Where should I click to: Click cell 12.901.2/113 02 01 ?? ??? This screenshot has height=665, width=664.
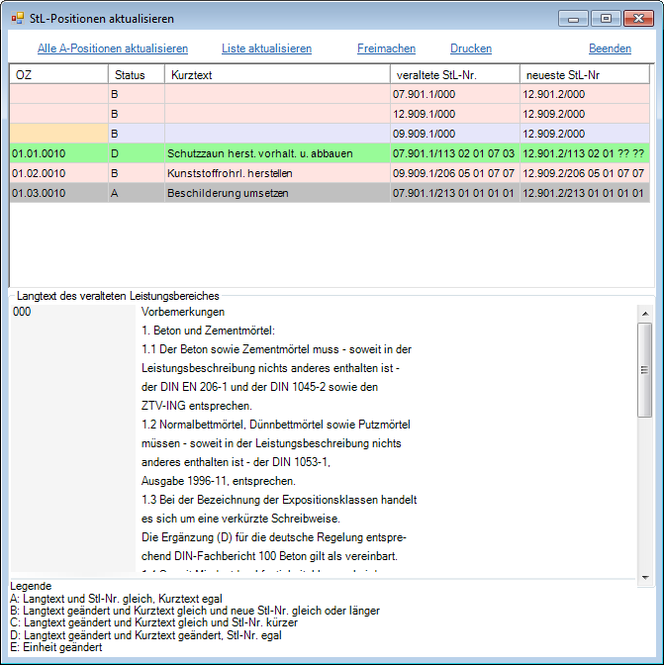click(x=585, y=153)
